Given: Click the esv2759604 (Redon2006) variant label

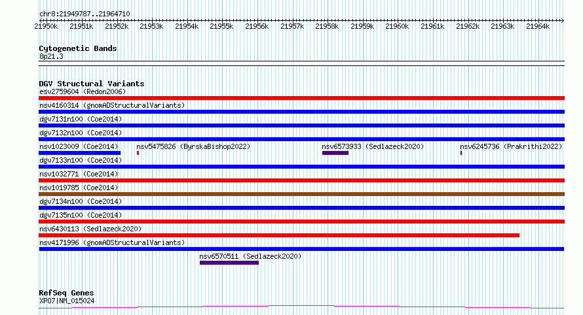Looking at the screenshot, I should point(83,91).
